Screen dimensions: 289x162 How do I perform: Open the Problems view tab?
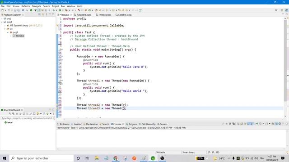[63, 124]
